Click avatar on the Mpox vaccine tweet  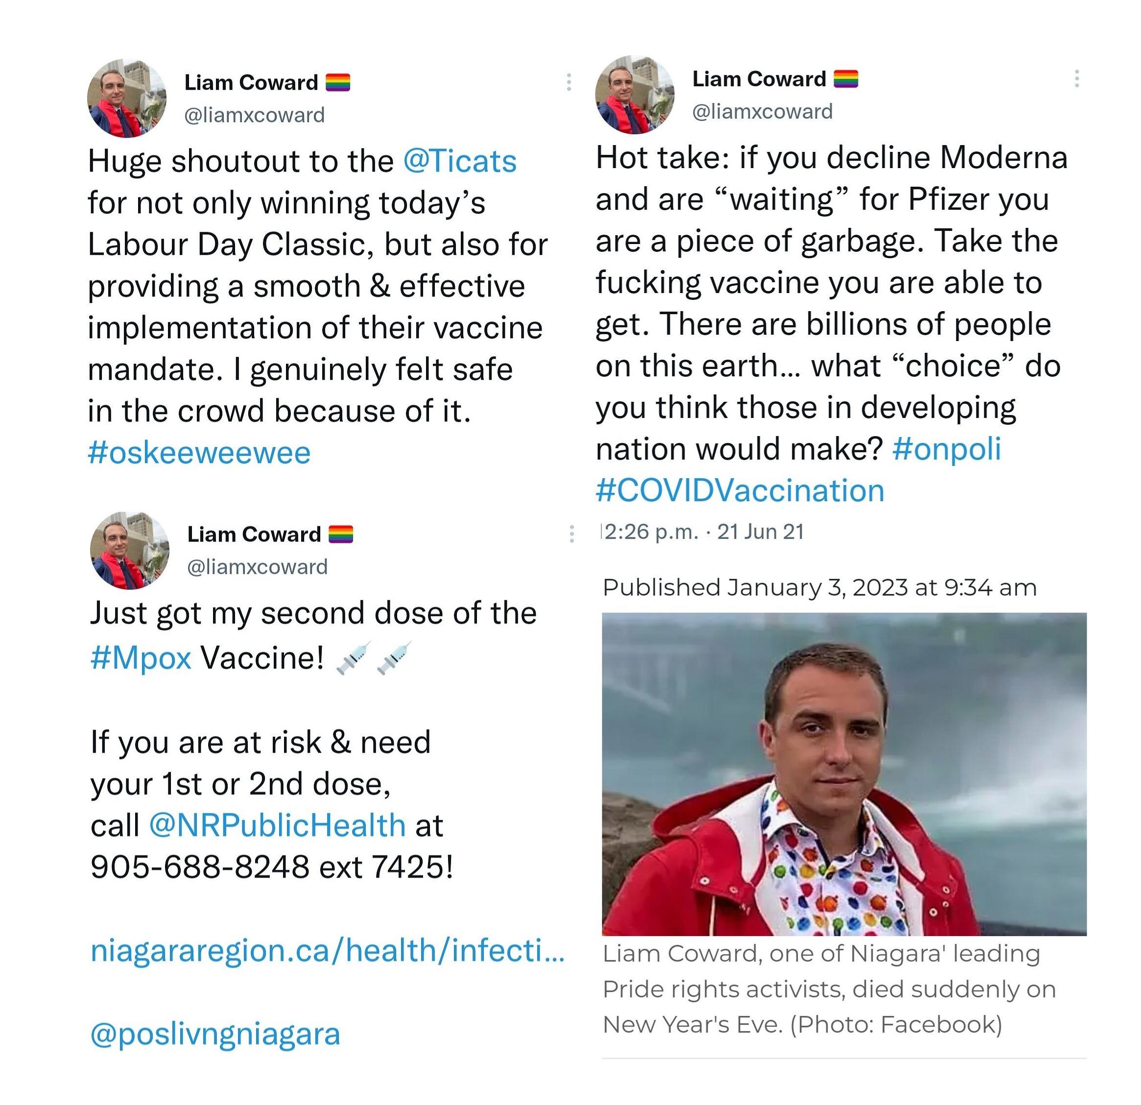coord(130,550)
